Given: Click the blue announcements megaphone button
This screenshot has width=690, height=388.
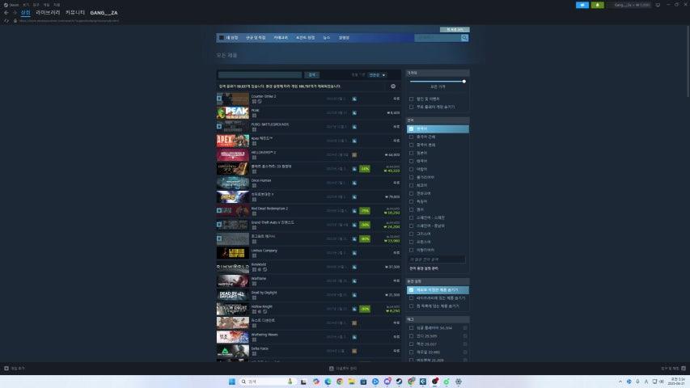Looking at the screenshot, I should coord(582,5).
